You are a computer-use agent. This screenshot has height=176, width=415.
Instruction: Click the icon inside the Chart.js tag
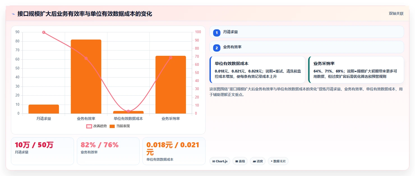pos(214,161)
